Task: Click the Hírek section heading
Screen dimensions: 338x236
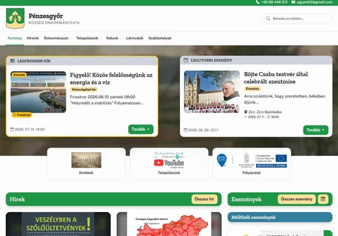Action: coord(18,199)
